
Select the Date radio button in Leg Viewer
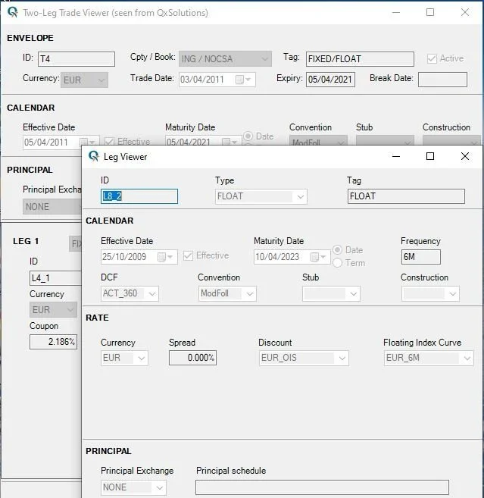tap(337, 250)
